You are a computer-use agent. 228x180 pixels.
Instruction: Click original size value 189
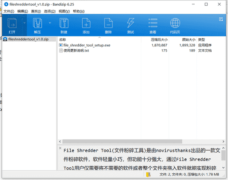(x=192, y=51)
